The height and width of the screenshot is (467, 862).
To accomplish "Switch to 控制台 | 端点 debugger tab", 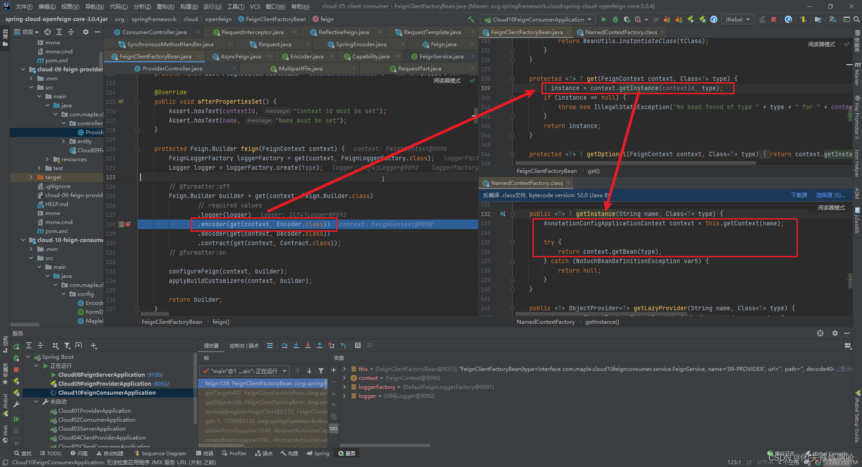I will coord(244,346).
